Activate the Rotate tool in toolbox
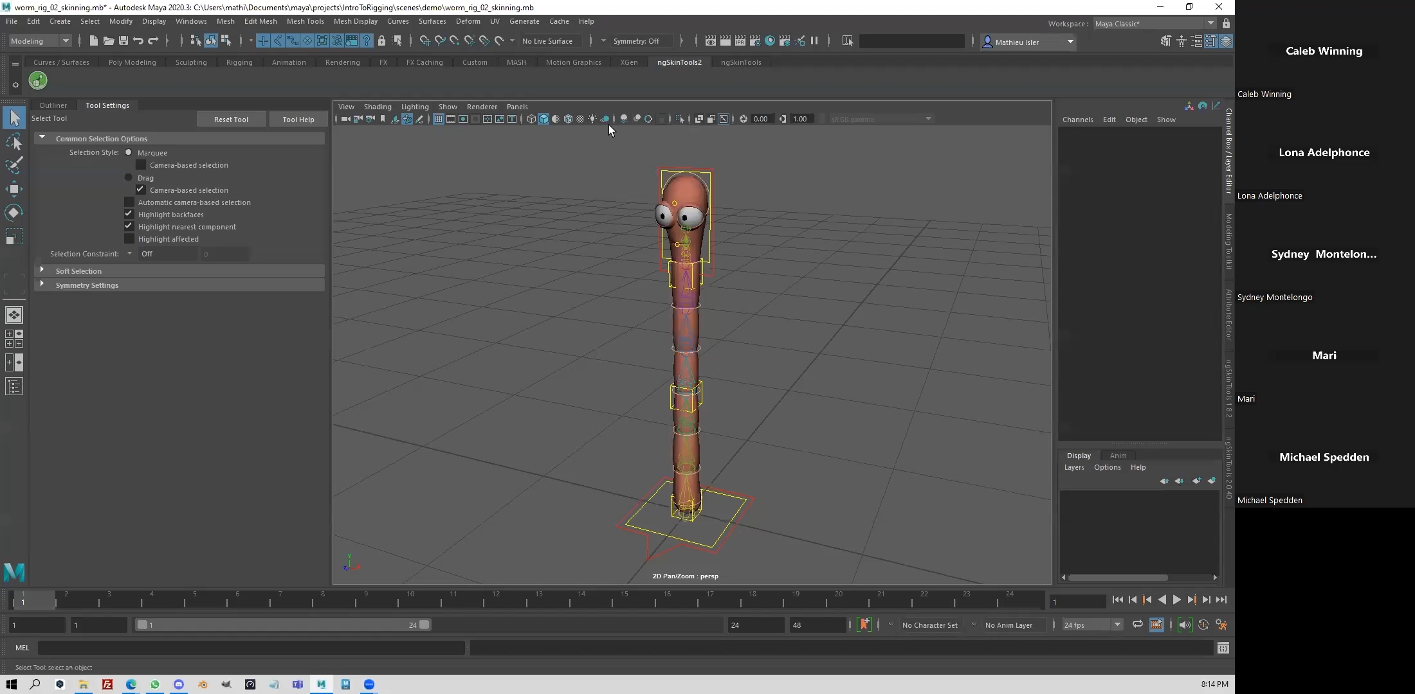1415x694 pixels. pyautogui.click(x=14, y=213)
